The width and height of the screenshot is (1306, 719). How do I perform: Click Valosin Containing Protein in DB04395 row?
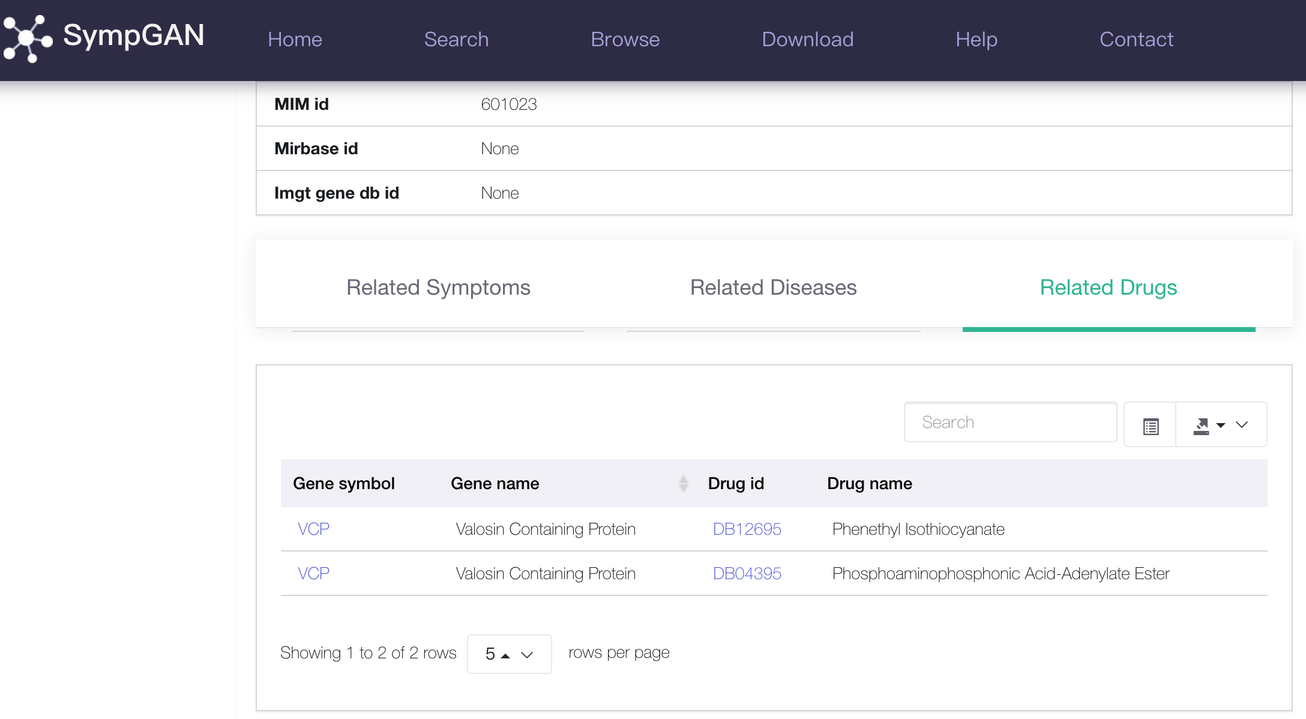[545, 573]
